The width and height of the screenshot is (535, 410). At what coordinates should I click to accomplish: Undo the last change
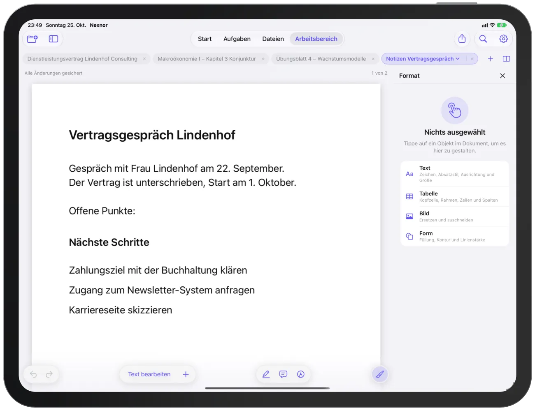tap(33, 374)
